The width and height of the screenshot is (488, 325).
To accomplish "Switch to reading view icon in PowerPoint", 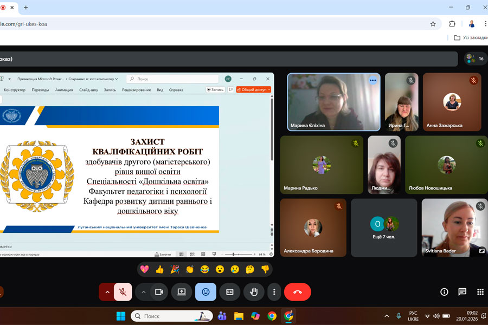I will tap(203, 255).
